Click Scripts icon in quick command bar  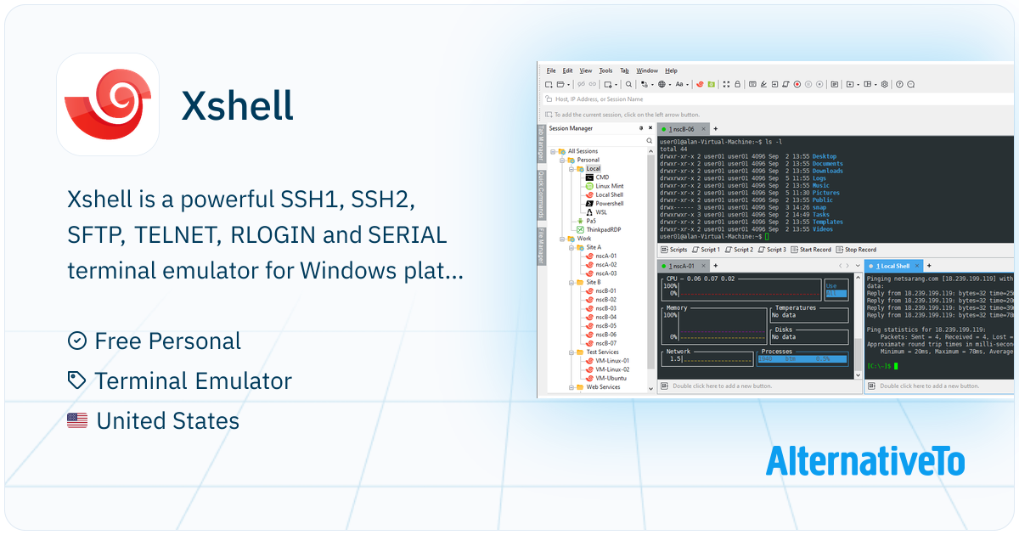tap(665, 250)
